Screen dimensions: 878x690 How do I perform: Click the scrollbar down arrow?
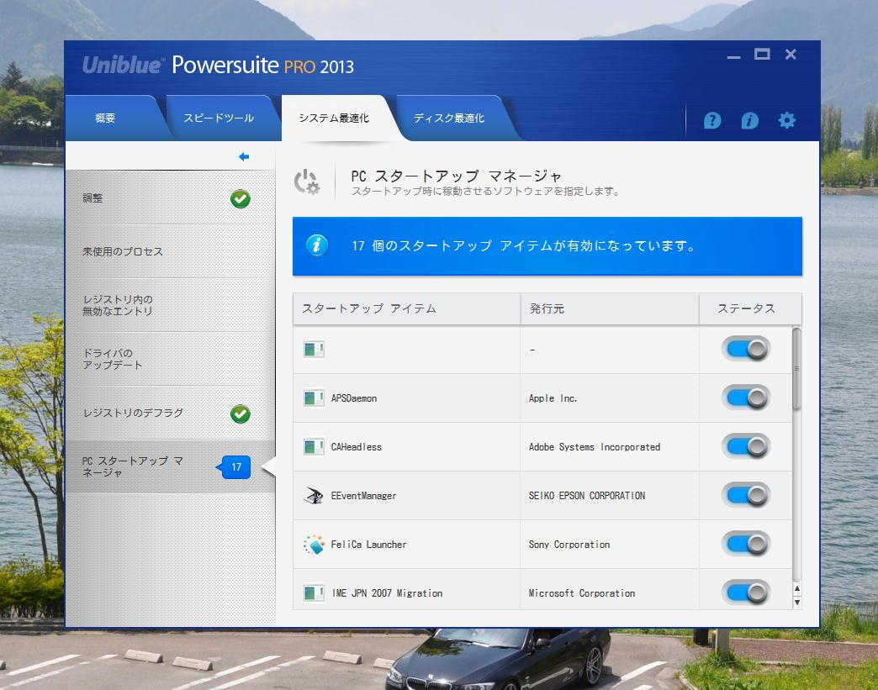click(x=796, y=602)
